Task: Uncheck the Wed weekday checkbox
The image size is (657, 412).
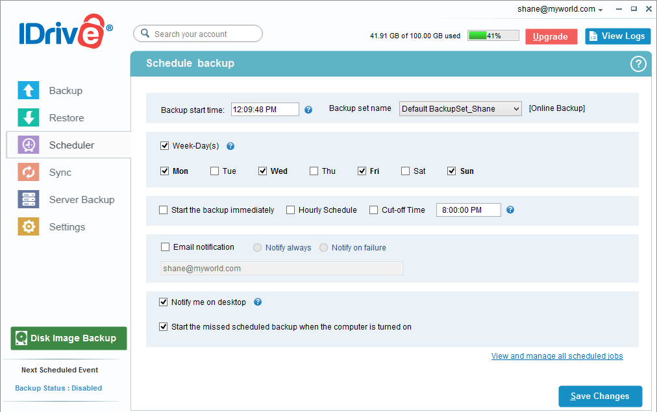Action: point(263,171)
